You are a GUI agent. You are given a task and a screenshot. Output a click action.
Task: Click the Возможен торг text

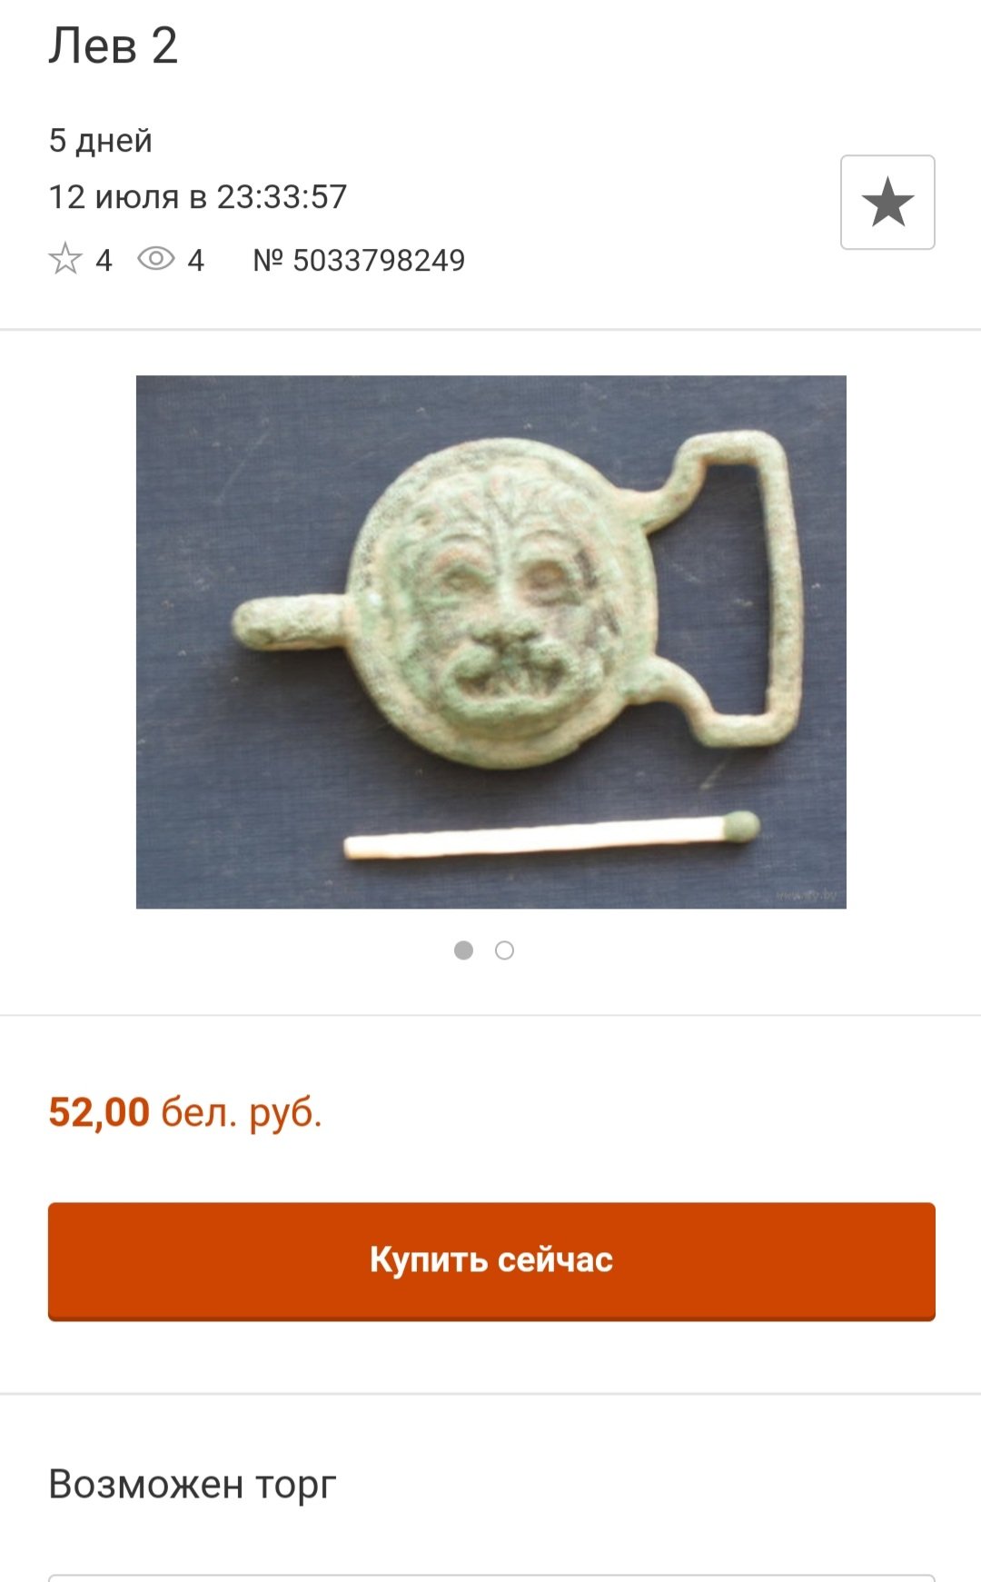[x=193, y=1485]
